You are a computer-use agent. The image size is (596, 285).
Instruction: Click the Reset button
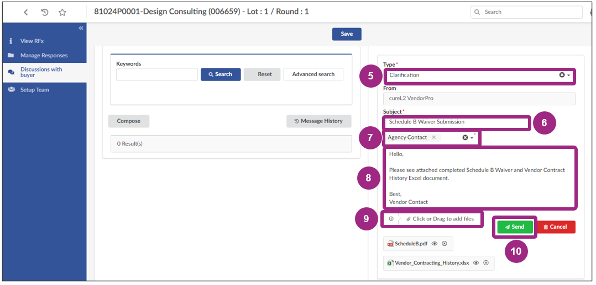click(x=262, y=74)
